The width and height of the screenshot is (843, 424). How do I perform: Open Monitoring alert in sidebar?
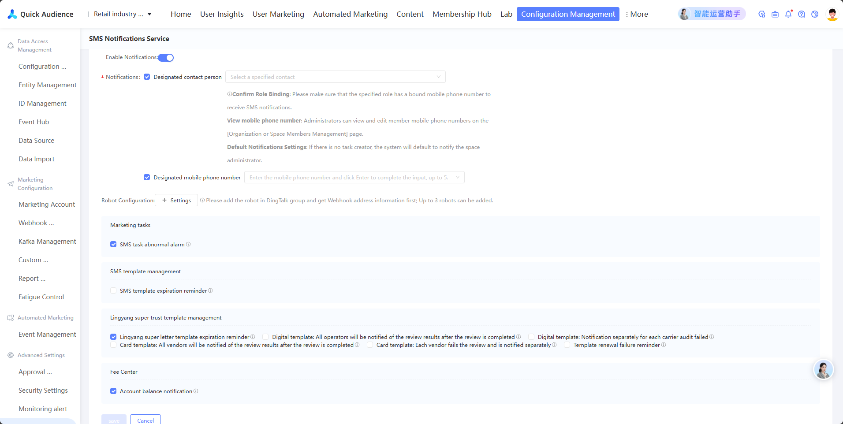tap(43, 409)
